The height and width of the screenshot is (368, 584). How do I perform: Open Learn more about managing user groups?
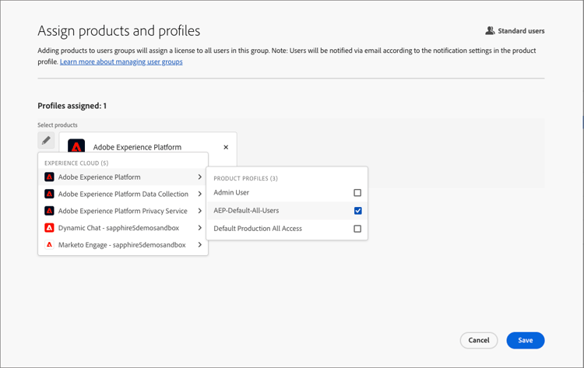121,61
